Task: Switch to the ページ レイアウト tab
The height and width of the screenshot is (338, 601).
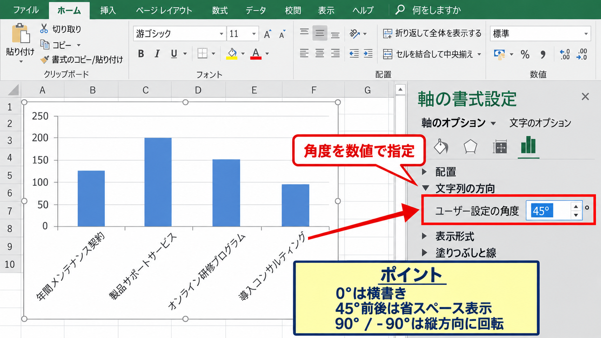Action: pos(164,10)
